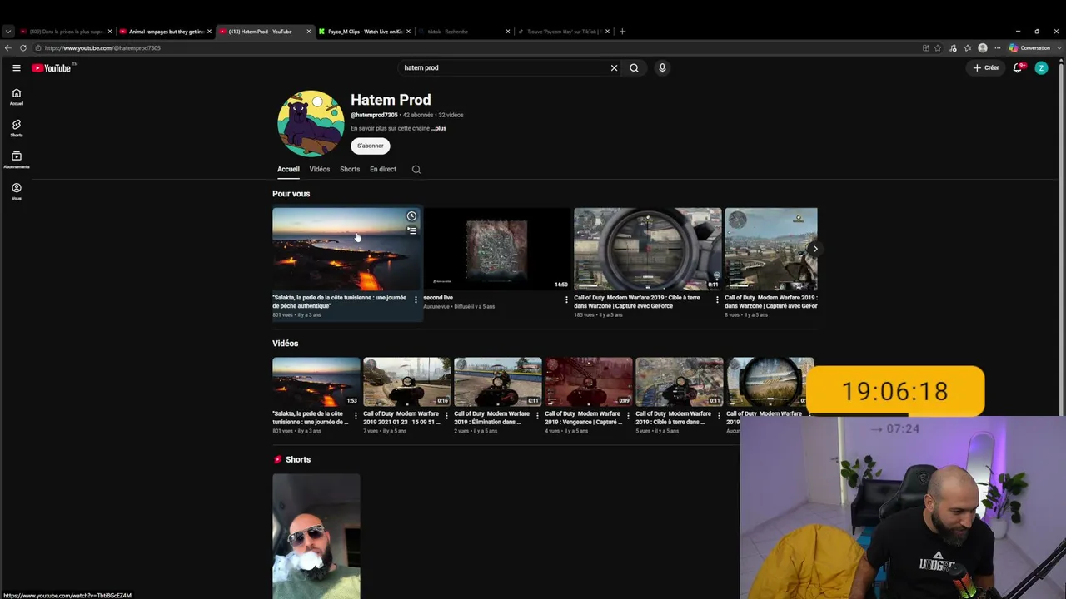Image resolution: width=1066 pixels, height=599 pixels.
Task: Open the account avatar menu
Action: tap(1041, 68)
